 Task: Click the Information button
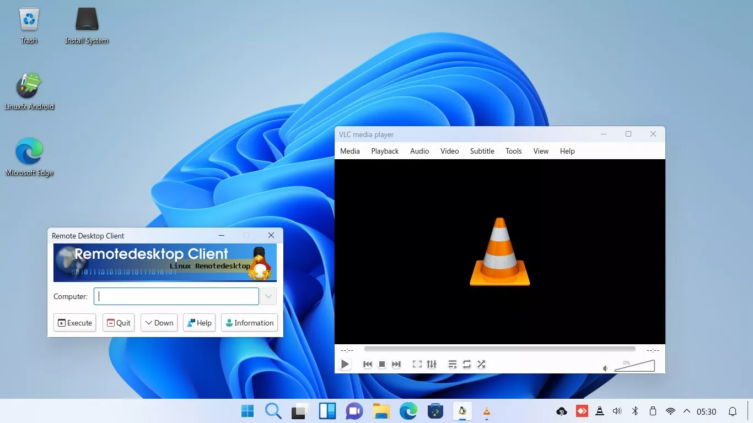coord(249,323)
